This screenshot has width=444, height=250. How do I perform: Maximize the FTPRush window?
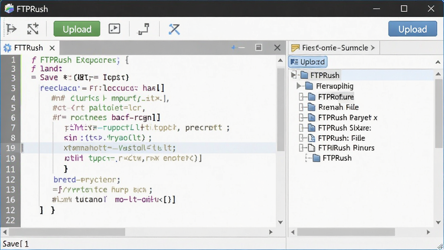tap(404, 9)
